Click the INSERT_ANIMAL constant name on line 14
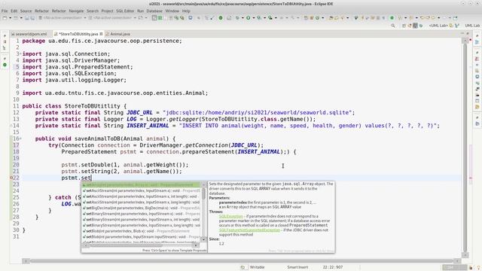The width and height of the screenshot is (482, 271). 148,126
